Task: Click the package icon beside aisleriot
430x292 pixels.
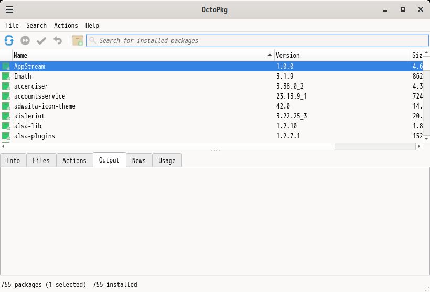Action: [6, 116]
